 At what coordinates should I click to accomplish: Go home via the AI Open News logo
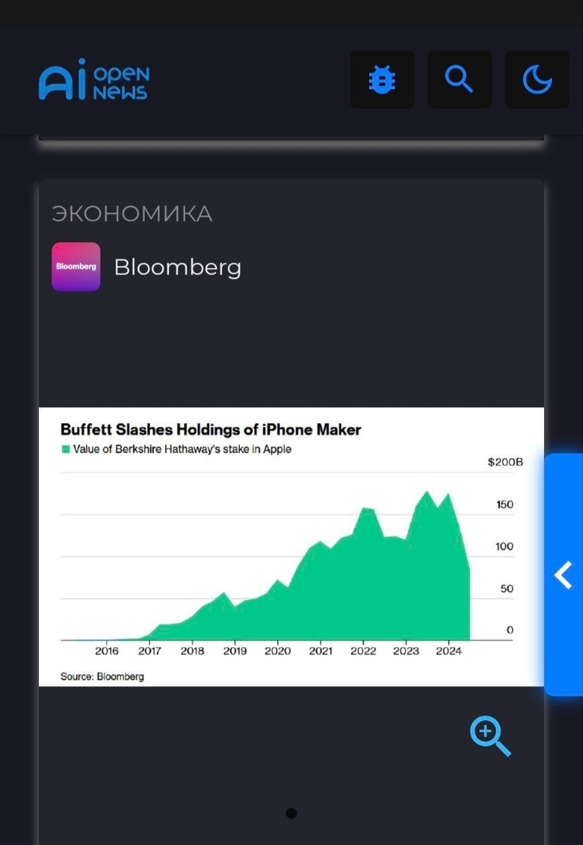94,79
